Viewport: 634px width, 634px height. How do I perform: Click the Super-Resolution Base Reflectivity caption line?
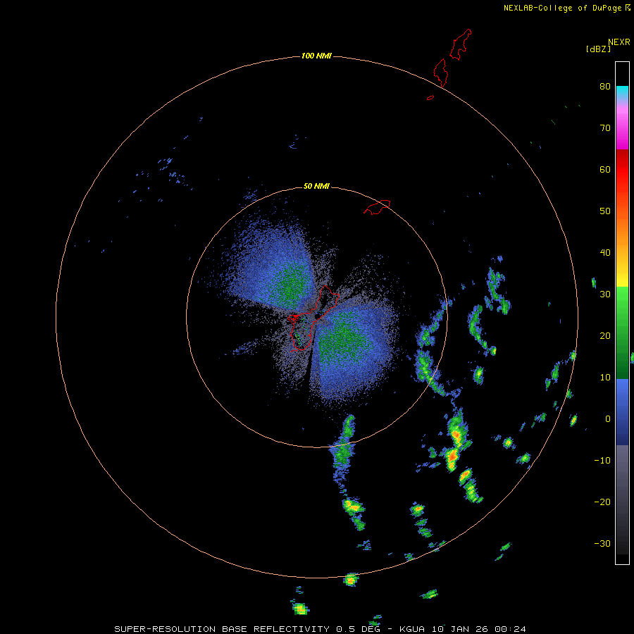pos(321,629)
